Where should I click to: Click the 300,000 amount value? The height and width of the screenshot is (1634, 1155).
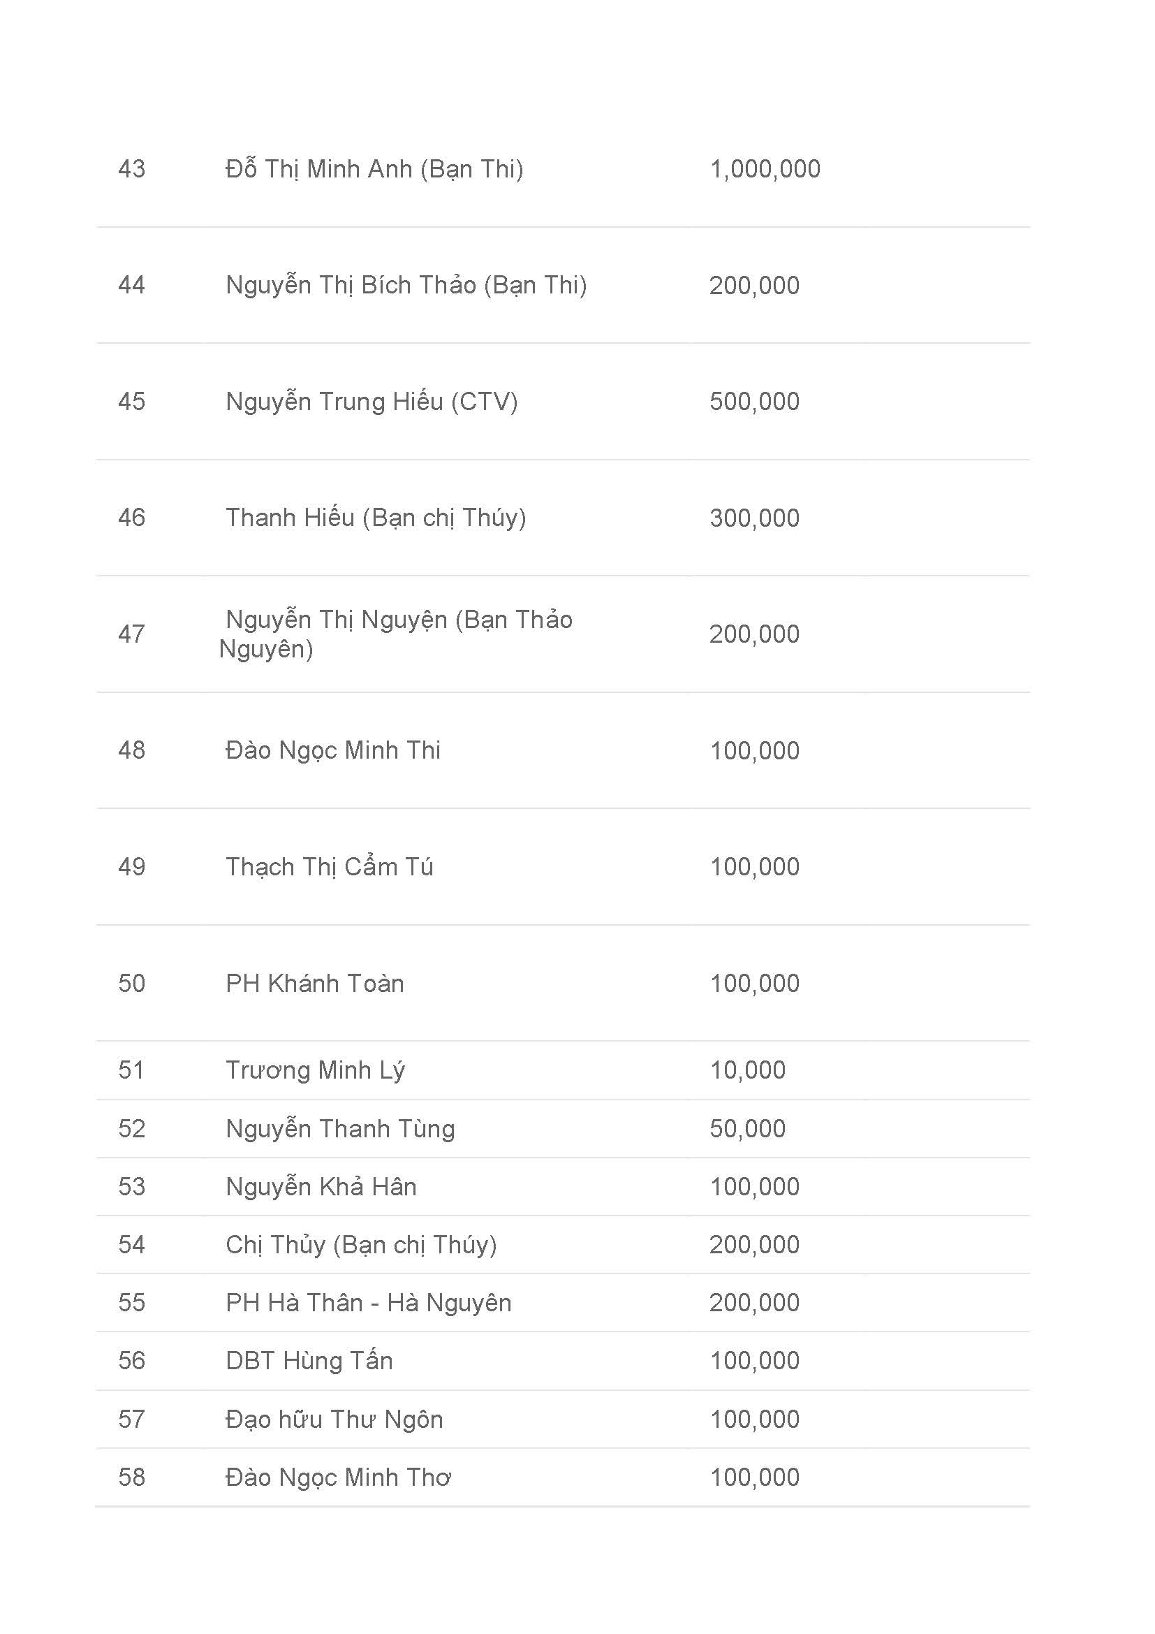click(x=755, y=518)
